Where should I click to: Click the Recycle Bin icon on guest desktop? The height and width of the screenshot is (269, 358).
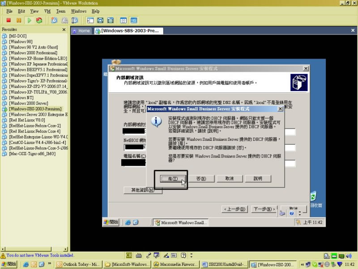point(313,196)
